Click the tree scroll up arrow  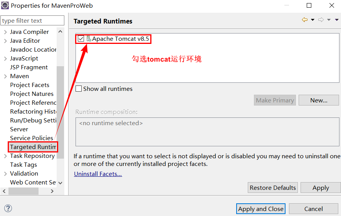(x=60, y=32)
